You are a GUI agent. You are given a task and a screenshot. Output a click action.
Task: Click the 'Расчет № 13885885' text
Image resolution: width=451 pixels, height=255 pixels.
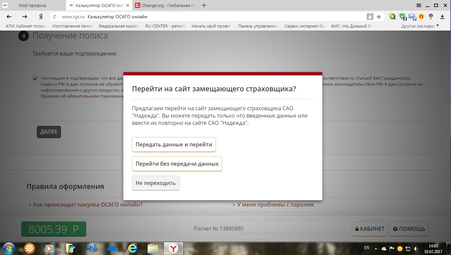(x=219, y=229)
